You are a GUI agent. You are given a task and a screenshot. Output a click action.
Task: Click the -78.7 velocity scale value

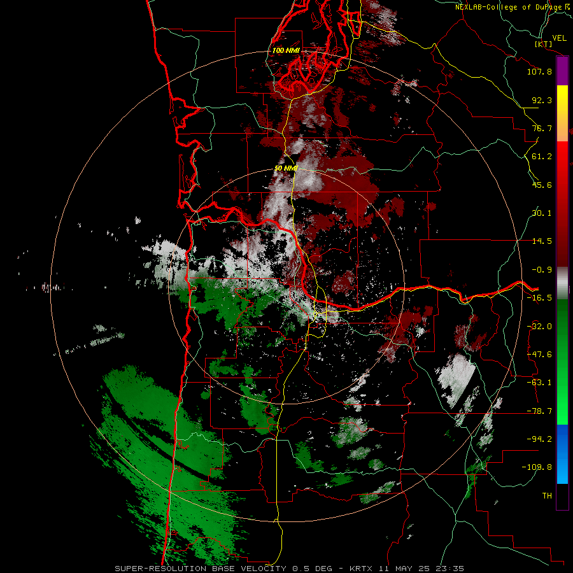[x=539, y=411]
